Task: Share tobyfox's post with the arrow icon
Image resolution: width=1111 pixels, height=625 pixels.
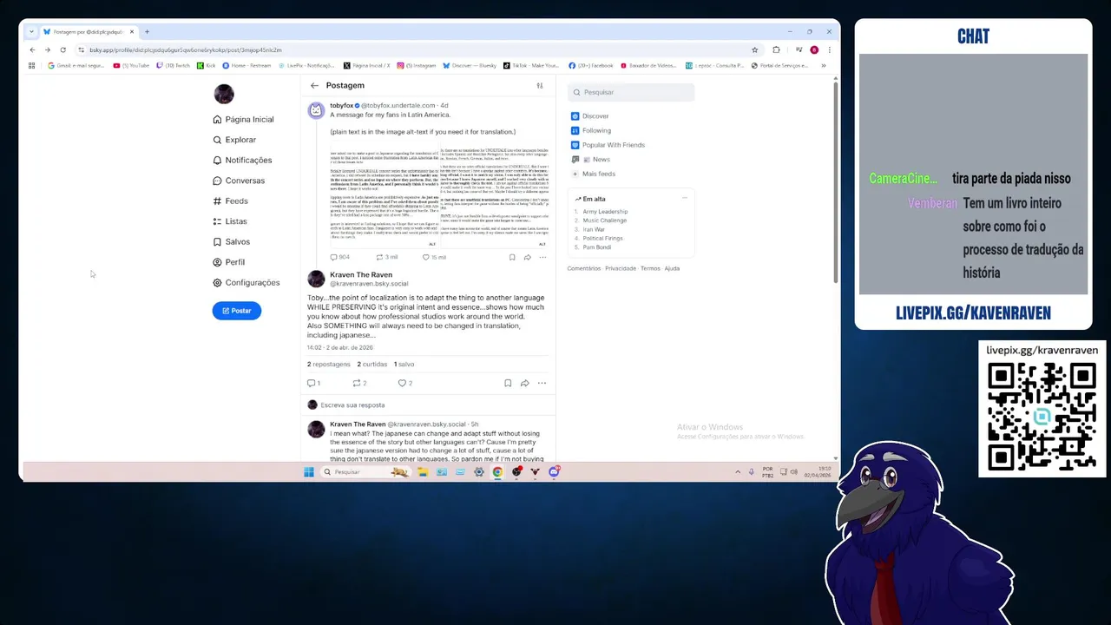Action: pos(527,257)
